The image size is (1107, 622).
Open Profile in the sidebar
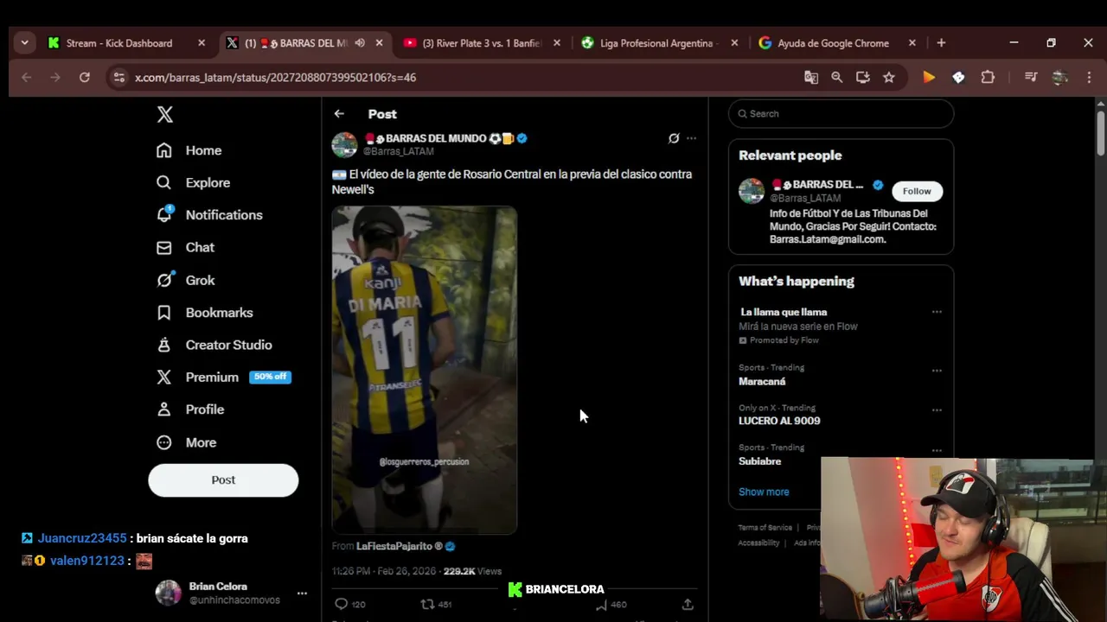(x=189, y=409)
